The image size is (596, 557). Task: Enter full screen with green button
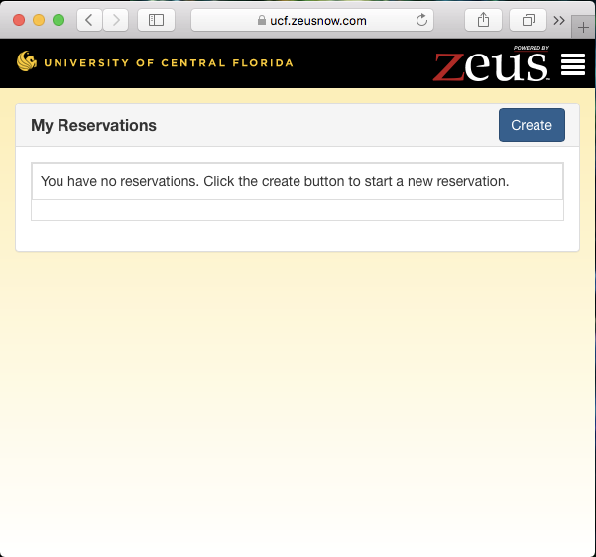pyautogui.click(x=59, y=20)
